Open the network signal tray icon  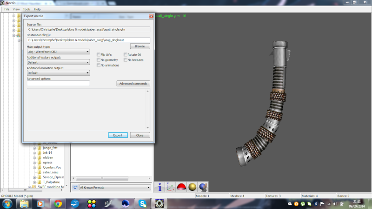coord(329,204)
